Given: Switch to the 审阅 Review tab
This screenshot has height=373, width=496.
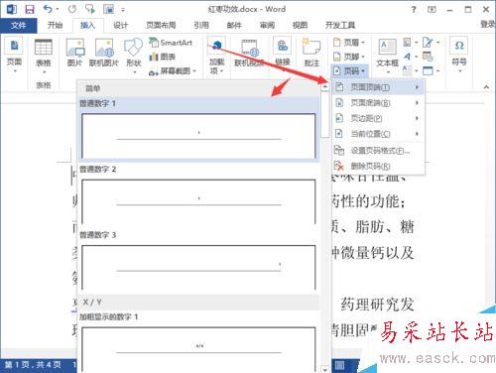Looking at the screenshot, I should pos(267,25).
